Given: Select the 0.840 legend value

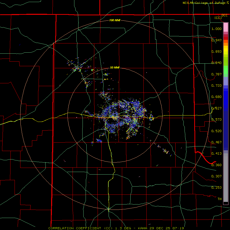Looking at the screenshot, I should coord(216,63).
